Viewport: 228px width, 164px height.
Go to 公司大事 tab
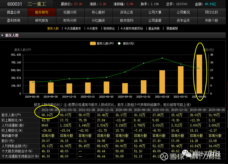pyautogui.click(x=155, y=12)
